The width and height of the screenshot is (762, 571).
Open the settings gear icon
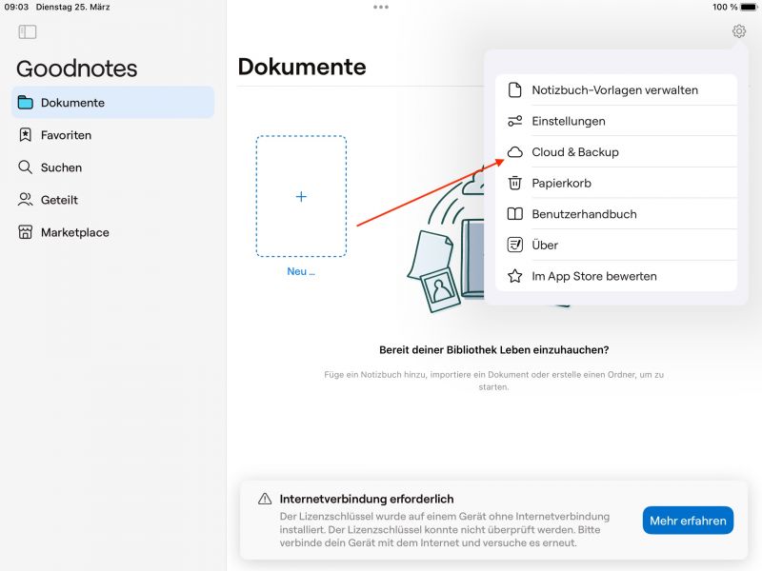coord(738,30)
